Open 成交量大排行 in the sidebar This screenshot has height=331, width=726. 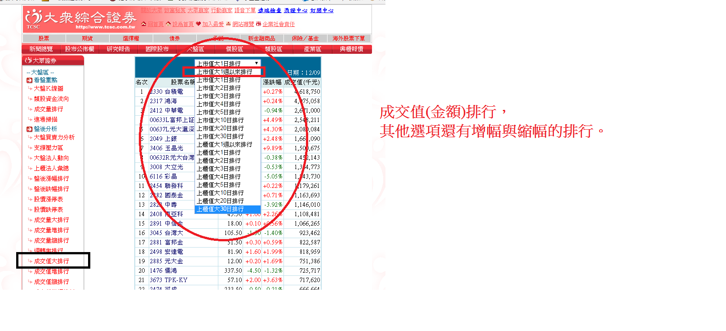[x=52, y=220]
